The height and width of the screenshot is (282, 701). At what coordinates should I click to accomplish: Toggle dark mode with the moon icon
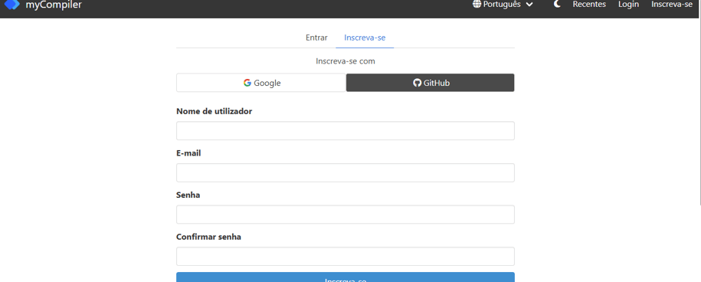(557, 5)
